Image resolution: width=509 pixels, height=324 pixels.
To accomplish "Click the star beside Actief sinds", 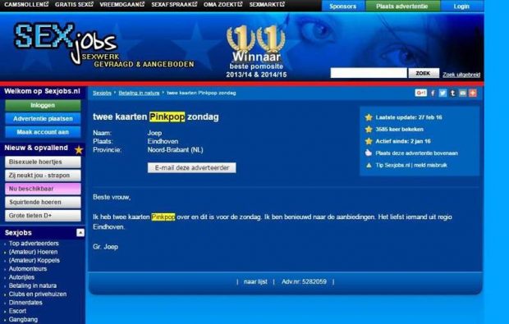I will (x=369, y=141).
